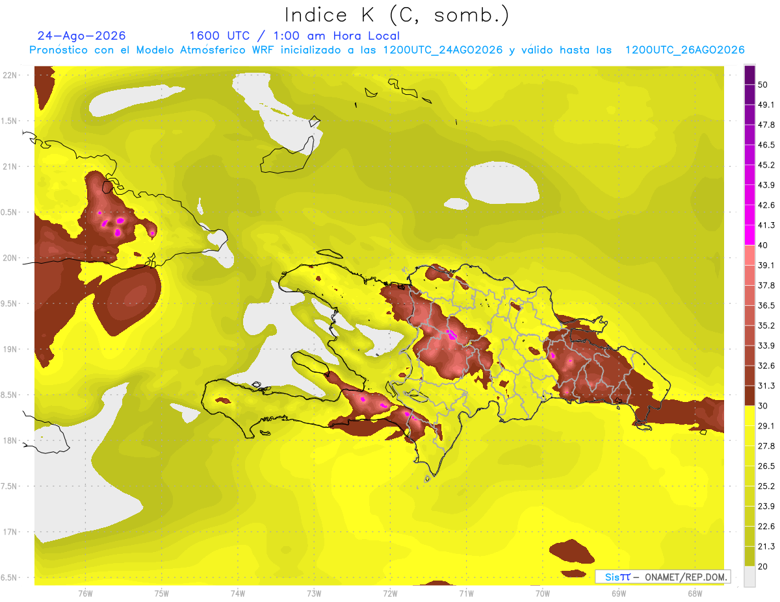Pick the bright yellow swatch between 29.1 and 30
This screenshot has width=780, height=602.
coord(749,416)
